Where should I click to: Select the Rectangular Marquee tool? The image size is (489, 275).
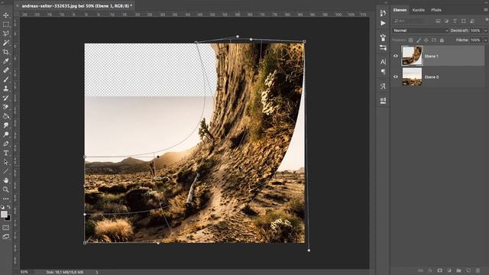click(6, 24)
